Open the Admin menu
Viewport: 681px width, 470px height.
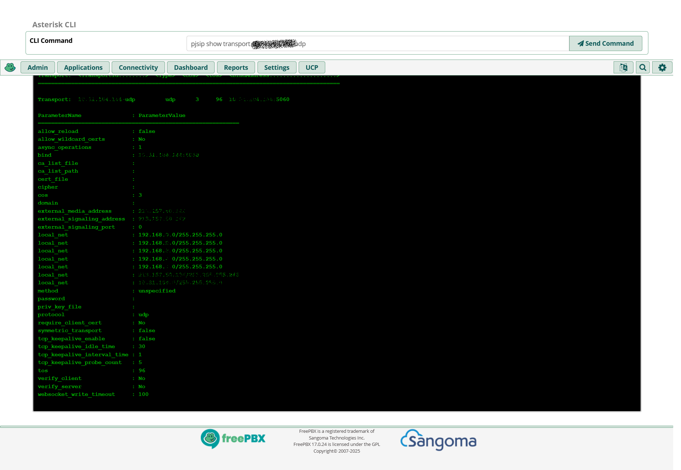(38, 67)
